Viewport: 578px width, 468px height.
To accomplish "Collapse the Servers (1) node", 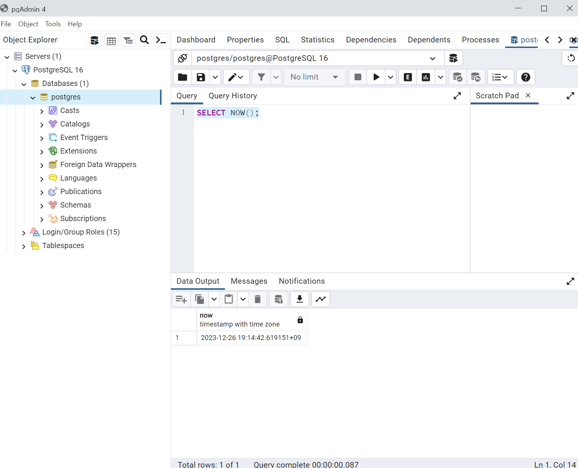I will click(7, 57).
